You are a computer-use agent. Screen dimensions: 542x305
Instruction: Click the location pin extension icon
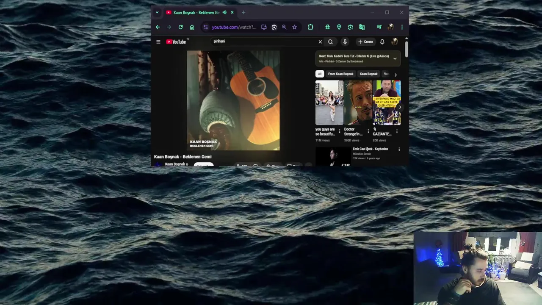tap(339, 27)
